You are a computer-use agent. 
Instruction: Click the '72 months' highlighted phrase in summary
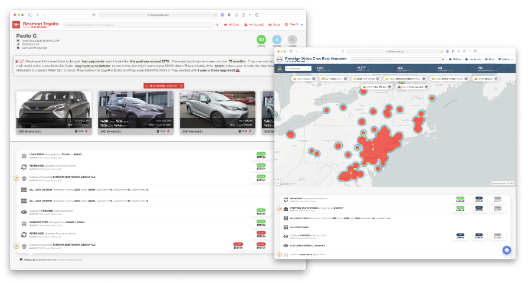237,61
